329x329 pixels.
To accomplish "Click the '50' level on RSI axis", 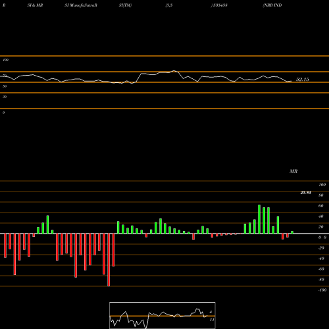I will [x=5, y=86].
